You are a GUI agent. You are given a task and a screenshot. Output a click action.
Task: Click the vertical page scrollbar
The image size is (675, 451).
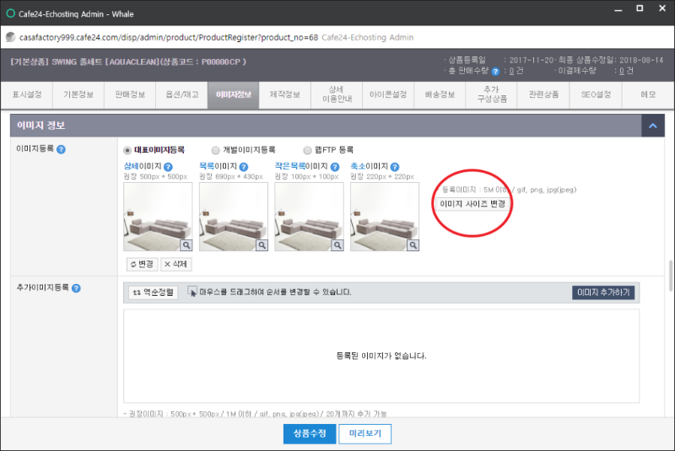(671, 276)
